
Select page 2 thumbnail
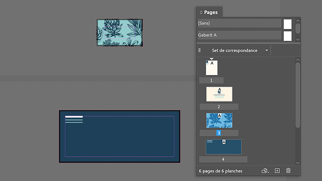tap(219, 94)
